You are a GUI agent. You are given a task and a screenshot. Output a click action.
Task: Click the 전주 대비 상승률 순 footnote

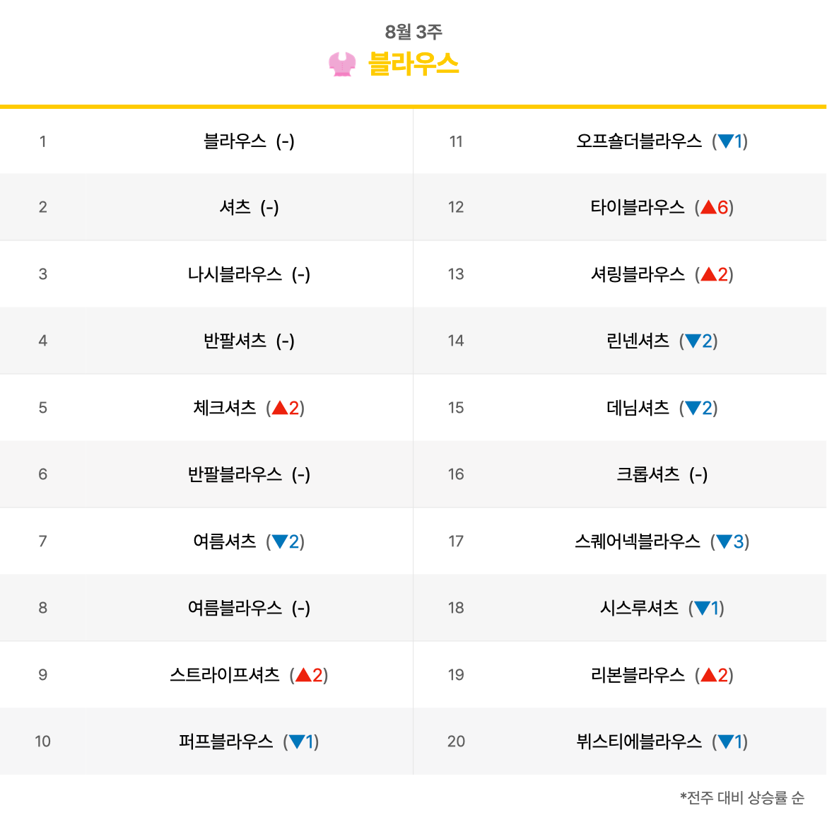[742, 797]
